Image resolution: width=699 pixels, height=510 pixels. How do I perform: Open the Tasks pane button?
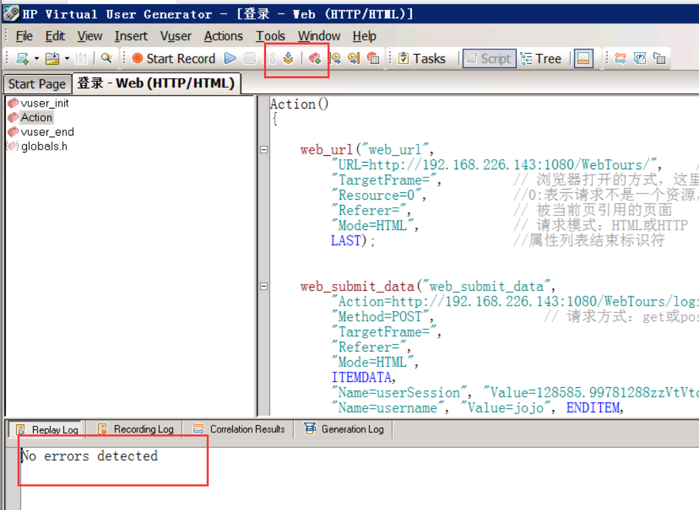[421, 59]
